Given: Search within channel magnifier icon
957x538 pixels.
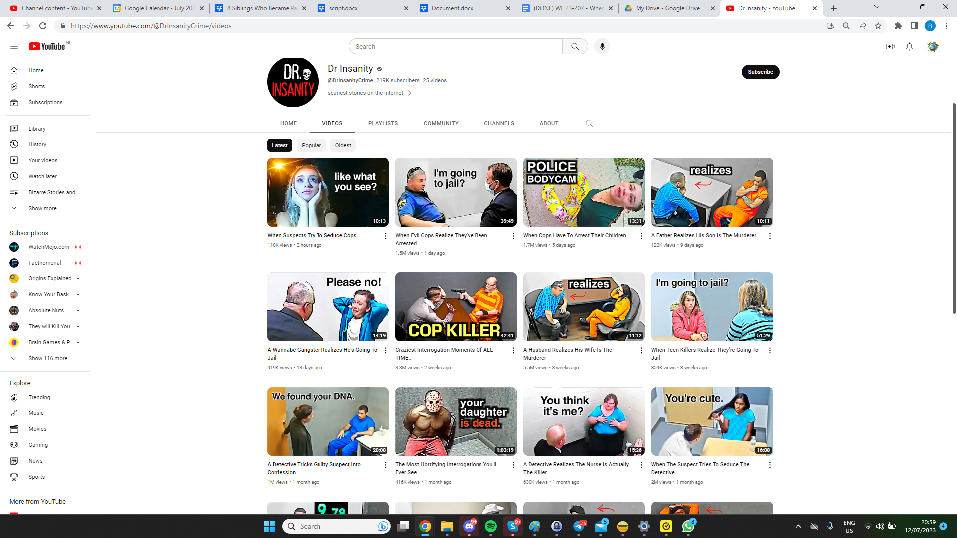Looking at the screenshot, I should coord(589,123).
